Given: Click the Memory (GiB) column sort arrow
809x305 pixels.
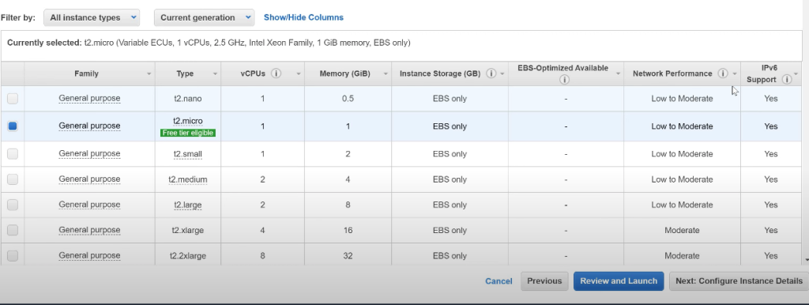Looking at the screenshot, I should (x=385, y=74).
